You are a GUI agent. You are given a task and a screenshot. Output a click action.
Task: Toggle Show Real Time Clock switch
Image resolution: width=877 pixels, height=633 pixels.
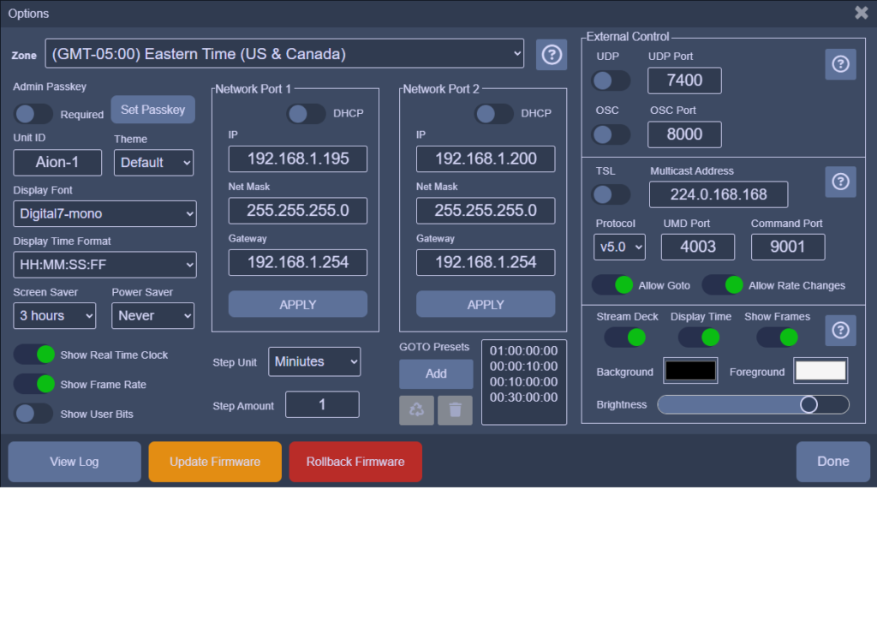click(x=34, y=355)
